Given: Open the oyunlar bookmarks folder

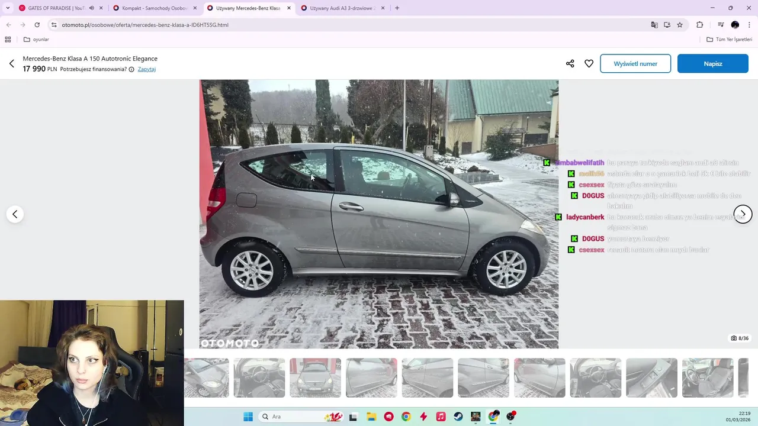Looking at the screenshot, I should [36, 40].
